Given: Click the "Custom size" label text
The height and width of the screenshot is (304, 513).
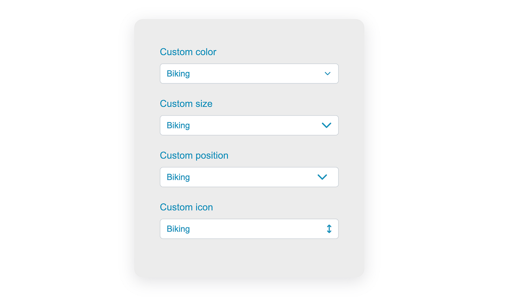Looking at the screenshot, I should pyautogui.click(x=186, y=104).
